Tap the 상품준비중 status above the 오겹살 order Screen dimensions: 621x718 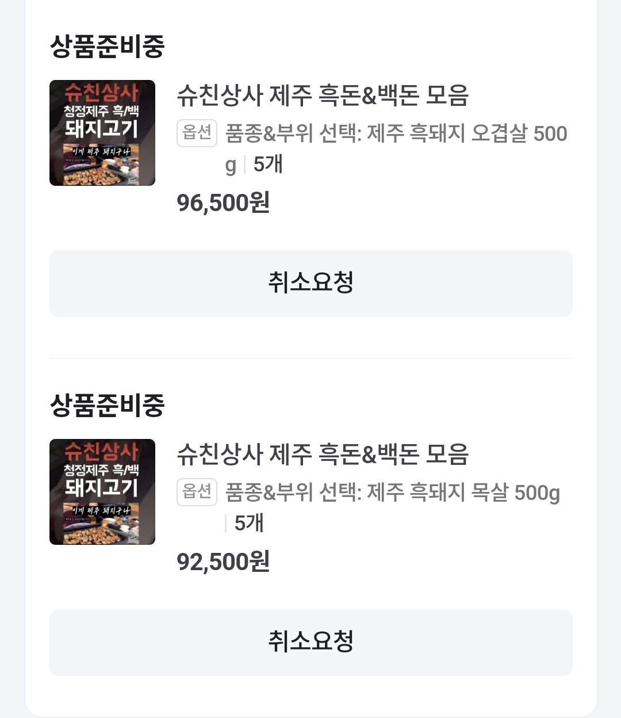point(108,46)
